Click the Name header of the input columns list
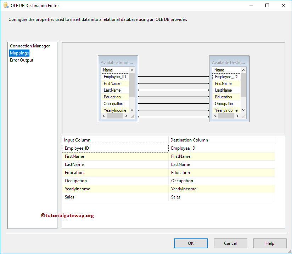292x254 pixels. point(108,70)
